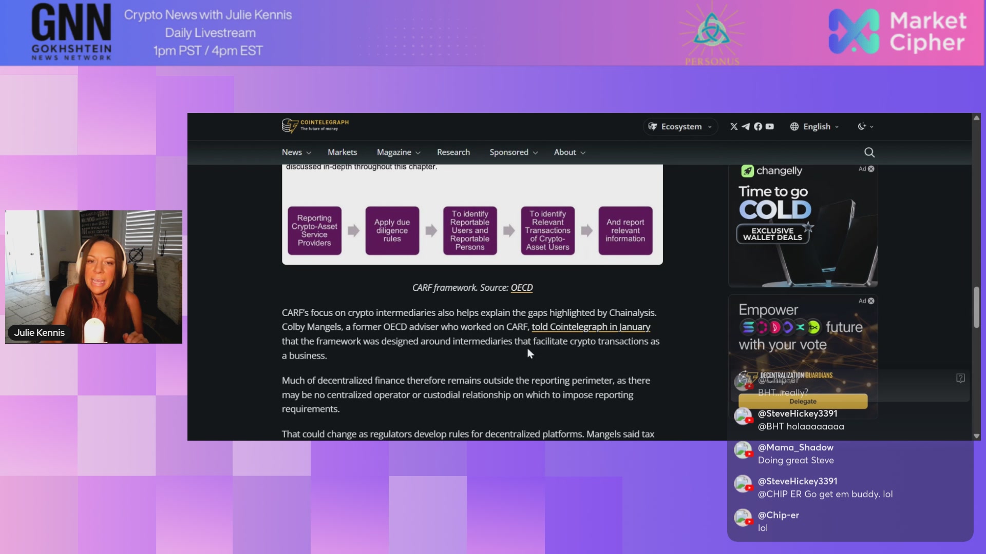986x554 pixels.
Task: Close the Changelly ad
Action: pyautogui.click(x=871, y=169)
